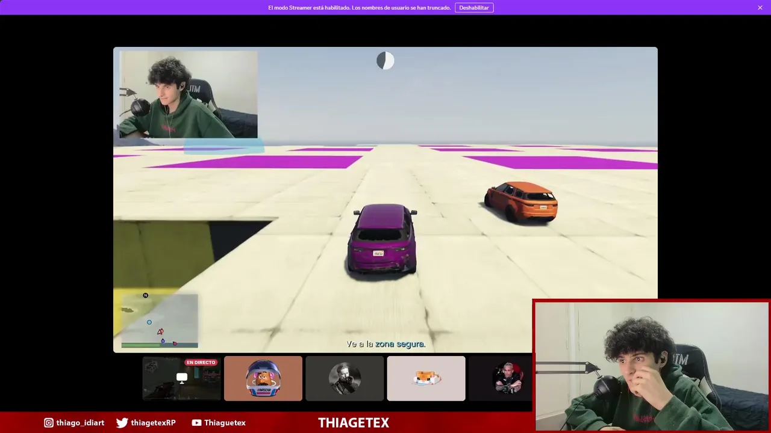Open the live stream tile marked EN DIRECTO
Screen dimensions: 771x433
pos(181,378)
